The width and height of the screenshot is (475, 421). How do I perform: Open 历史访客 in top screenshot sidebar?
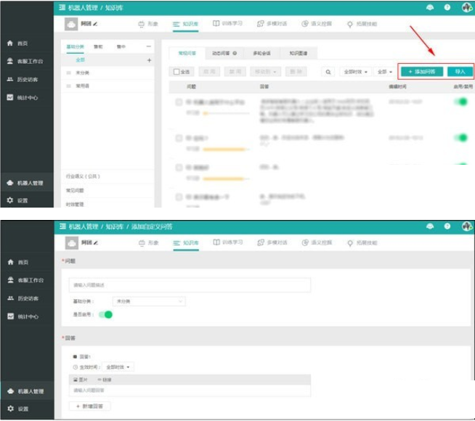(x=23, y=79)
